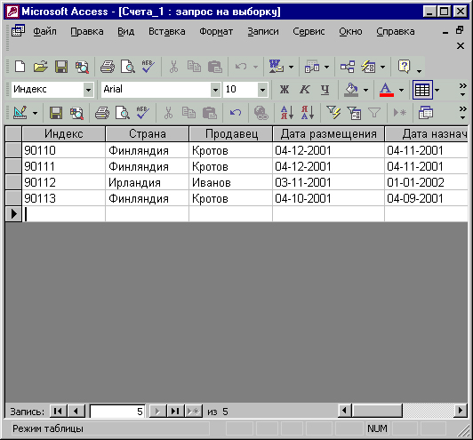
Task: Open the Формат menu
Action: (216, 31)
